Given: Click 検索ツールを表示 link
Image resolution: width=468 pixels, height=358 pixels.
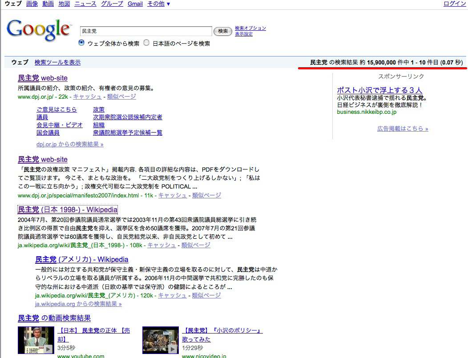Looking at the screenshot, I should pos(57,62).
